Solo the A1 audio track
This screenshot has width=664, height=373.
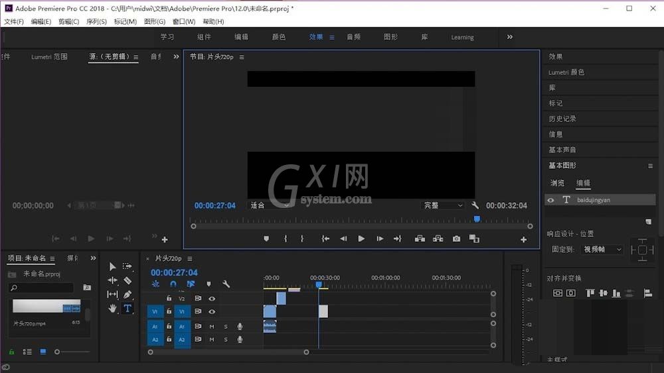pos(226,327)
